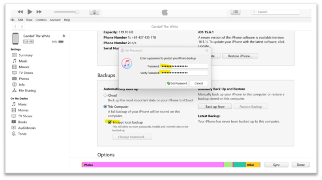
Task: Click the iTunes icon in dialog
Action: tap(127, 63)
